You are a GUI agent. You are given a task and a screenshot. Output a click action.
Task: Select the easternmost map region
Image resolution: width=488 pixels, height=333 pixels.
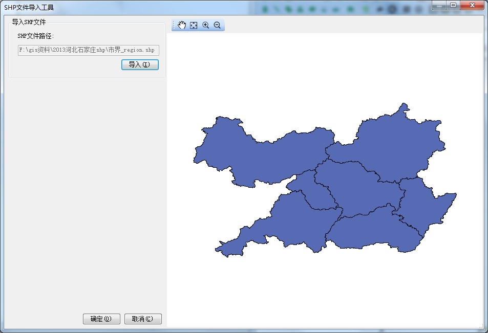point(425,205)
